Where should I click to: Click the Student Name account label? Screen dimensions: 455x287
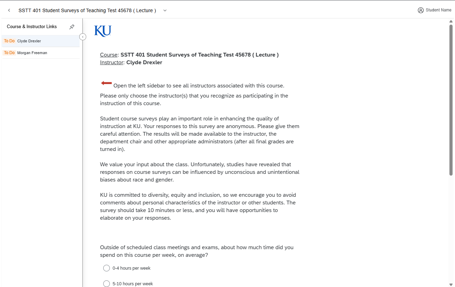[x=438, y=10]
